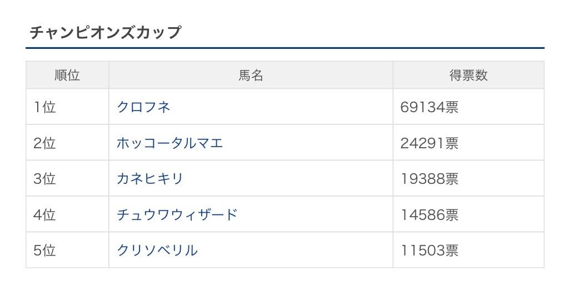
Task: Click the 順位 column header
Action: point(67,75)
